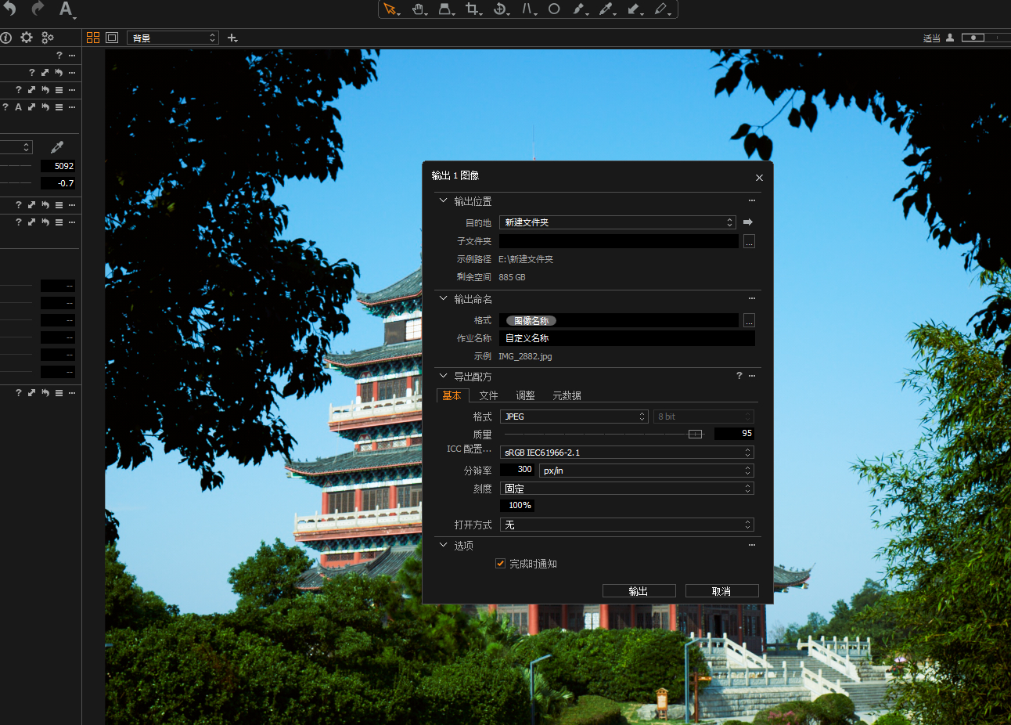
Task: Switch to the 调整 tab
Action: click(525, 395)
